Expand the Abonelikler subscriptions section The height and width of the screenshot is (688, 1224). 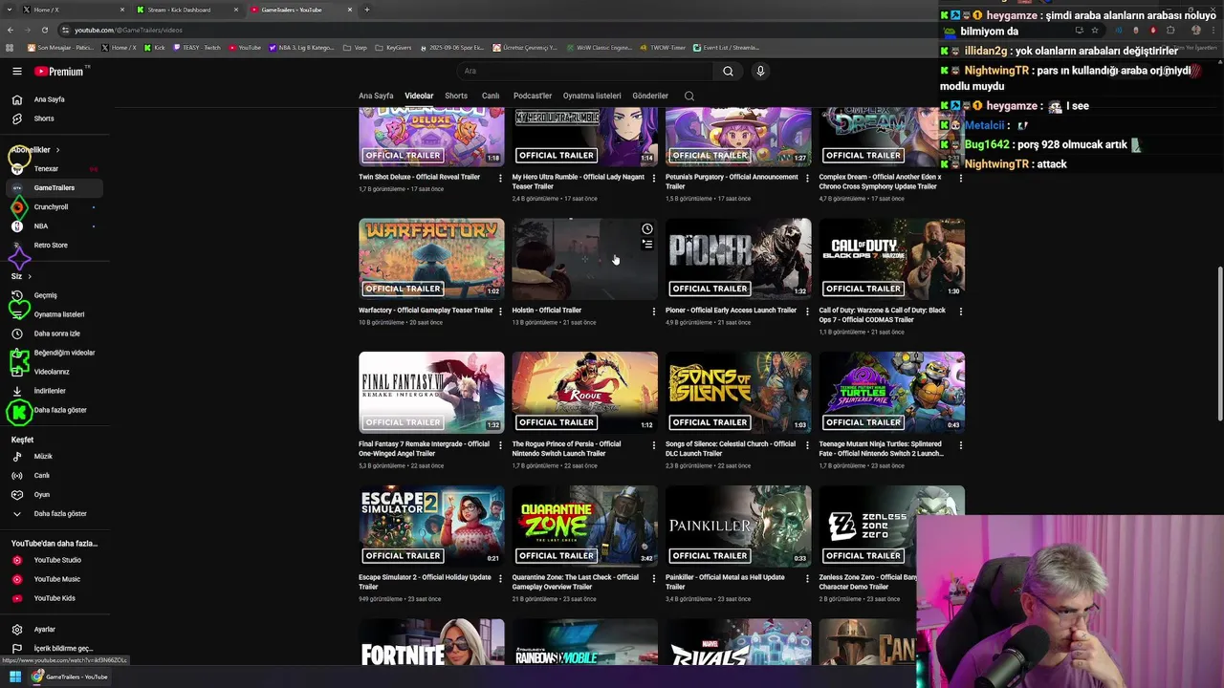tap(35, 150)
